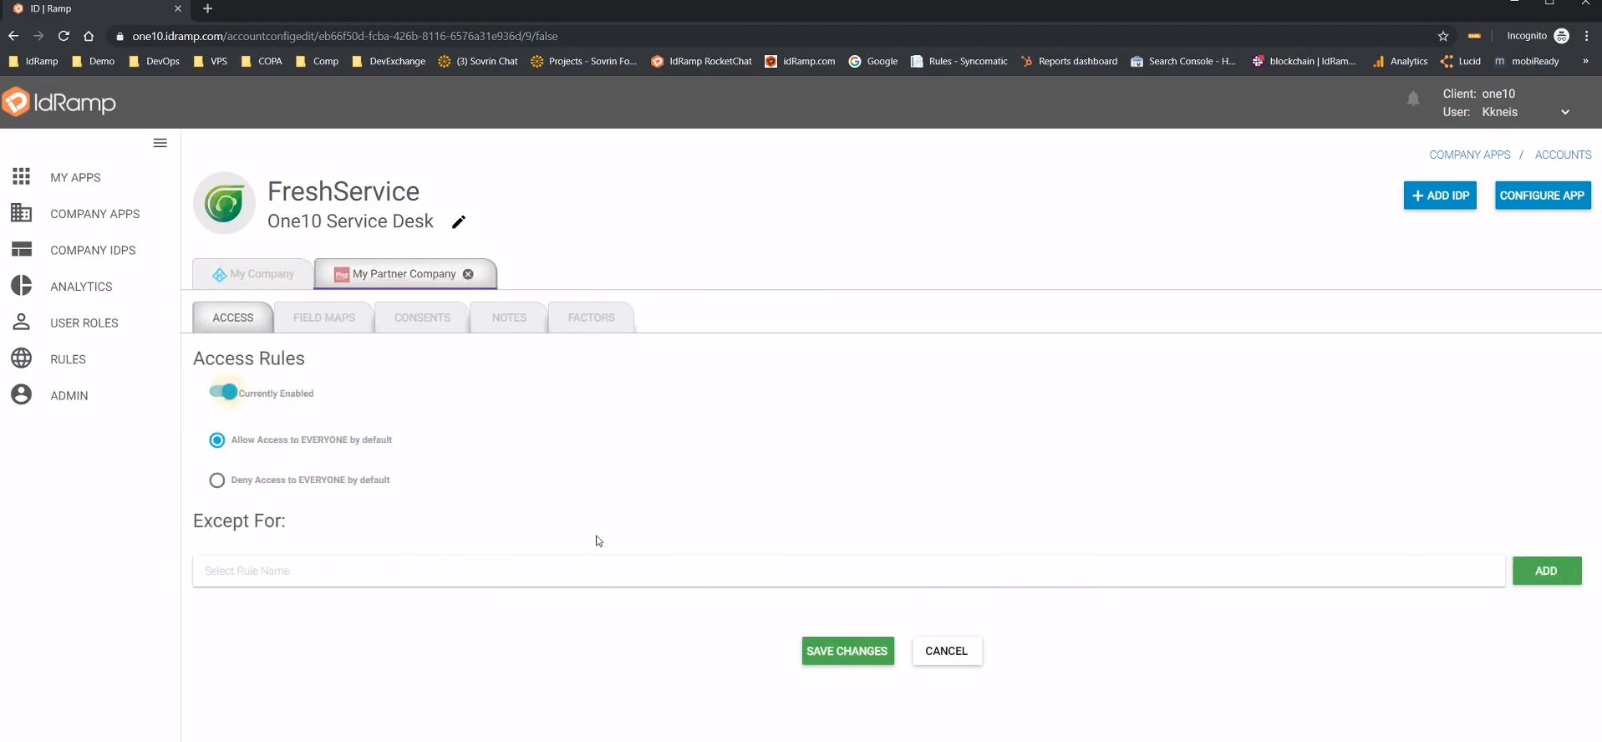The height and width of the screenshot is (742, 1602).
Task: Open My Apps grid icon
Action: 22,176
